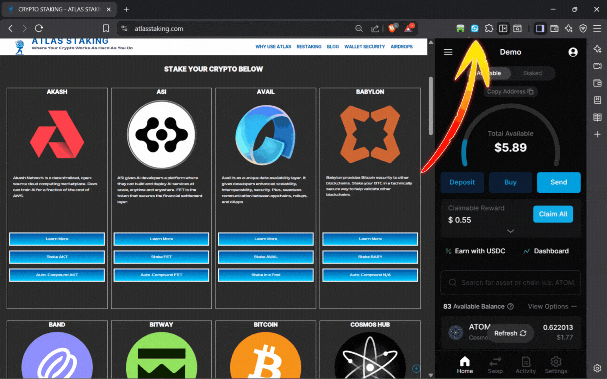The width and height of the screenshot is (607, 379).
Task: Open the Activity log in the wallet
Action: coord(526,364)
